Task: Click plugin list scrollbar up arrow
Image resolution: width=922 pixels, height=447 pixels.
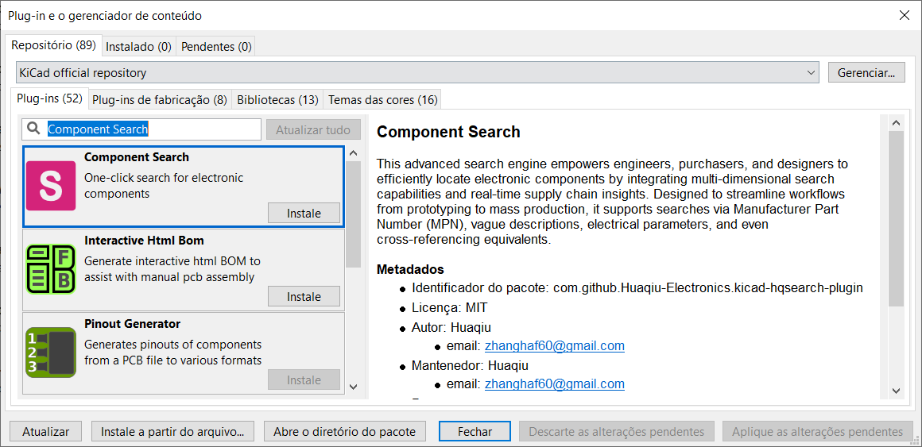Action: coord(354,153)
